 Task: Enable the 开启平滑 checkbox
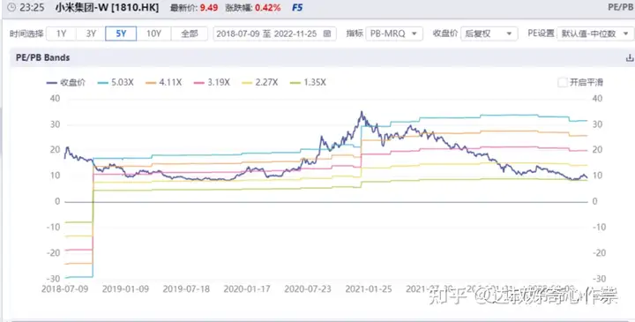point(563,82)
